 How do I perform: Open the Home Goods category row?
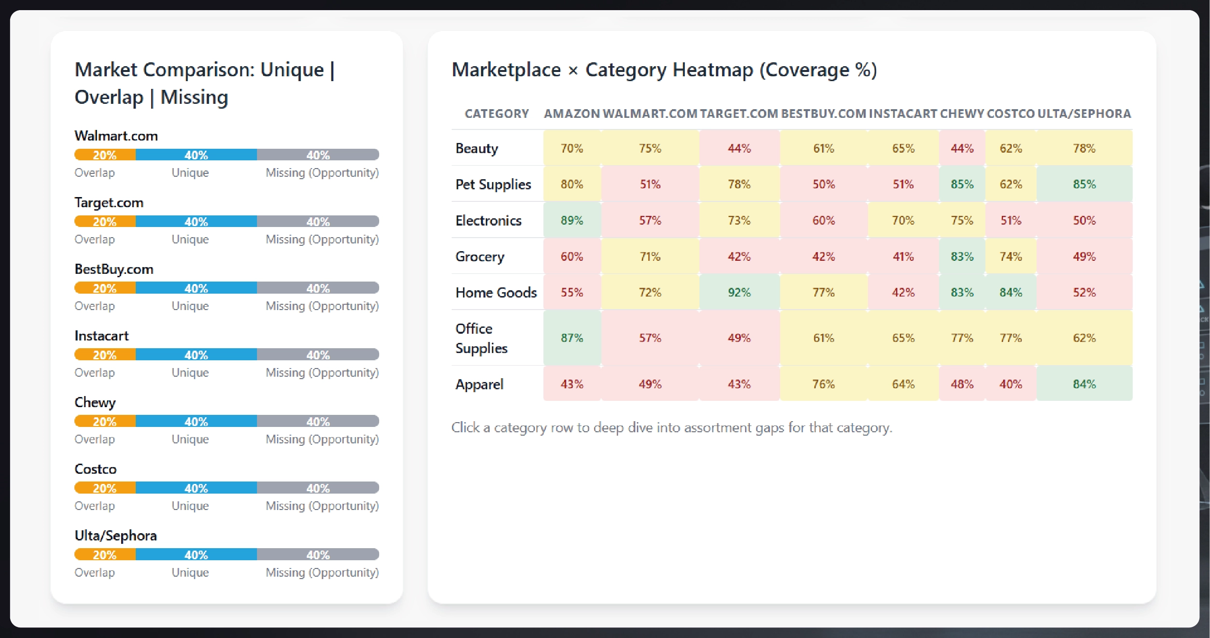496,293
